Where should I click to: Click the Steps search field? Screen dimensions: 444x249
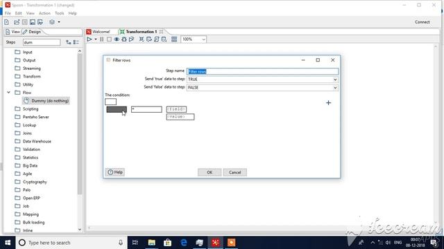[42, 42]
